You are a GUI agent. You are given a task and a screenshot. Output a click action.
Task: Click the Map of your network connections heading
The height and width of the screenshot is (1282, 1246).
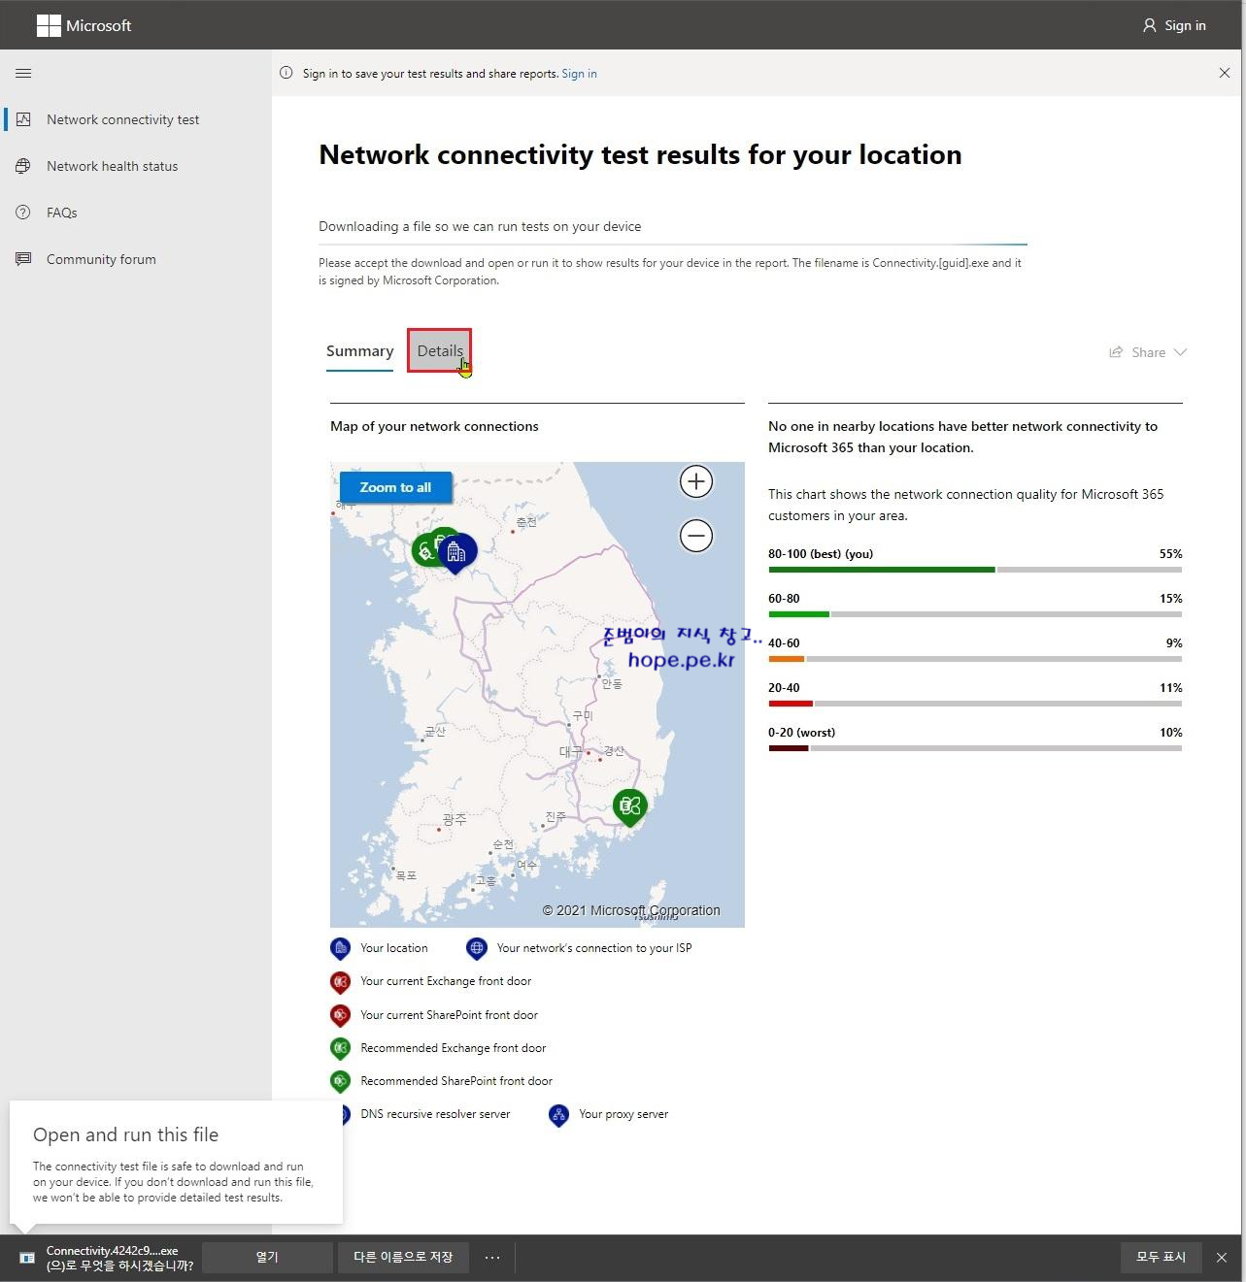(x=434, y=426)
